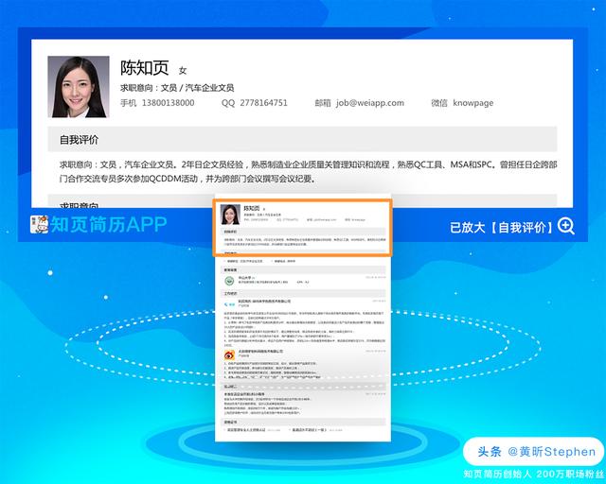Screen dimensions: 606x484
Task: Click the certificates section header at resume bottom
Action: [x=303, y=422]
